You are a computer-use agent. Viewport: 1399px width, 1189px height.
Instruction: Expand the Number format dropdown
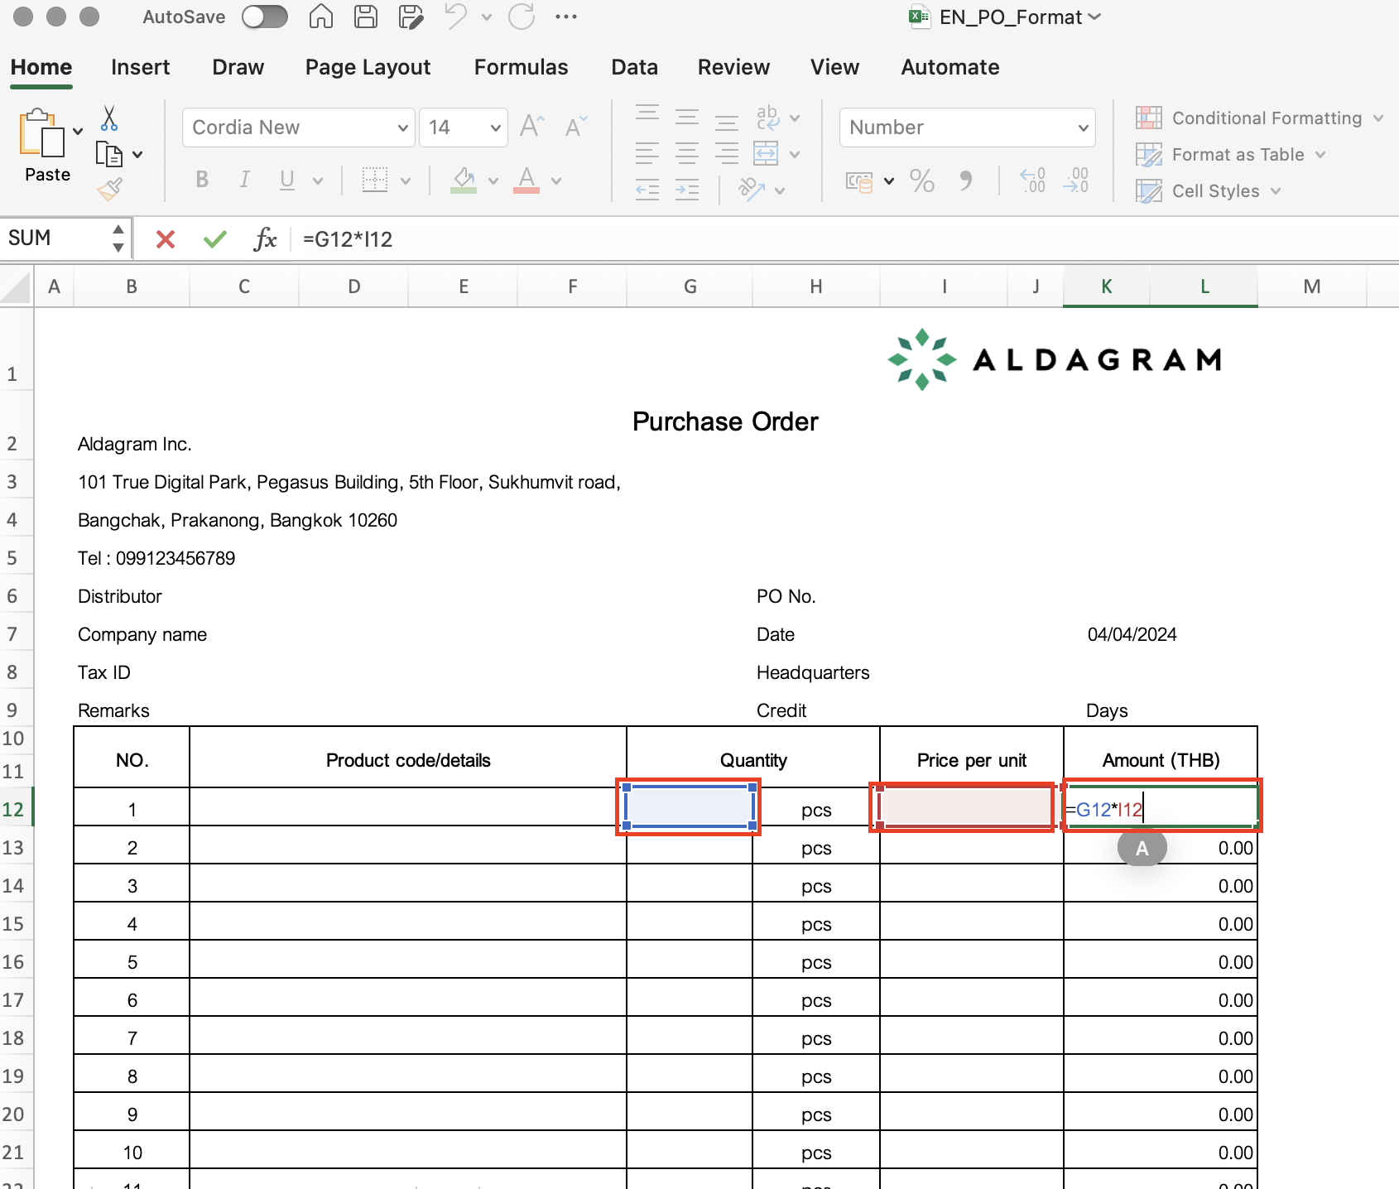[1082, 128]
